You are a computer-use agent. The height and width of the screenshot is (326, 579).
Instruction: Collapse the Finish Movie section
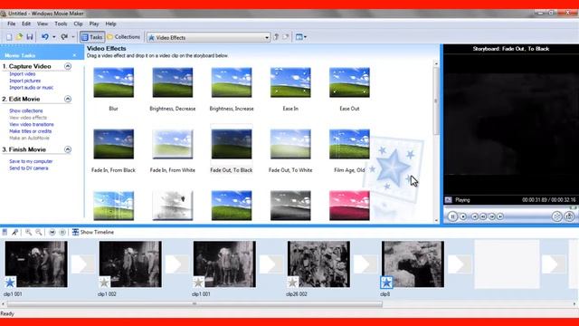coord(68,149)
